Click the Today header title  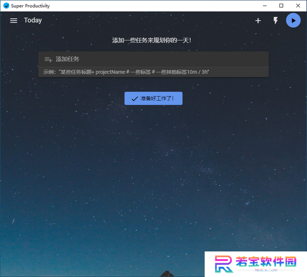click(33, 20)
